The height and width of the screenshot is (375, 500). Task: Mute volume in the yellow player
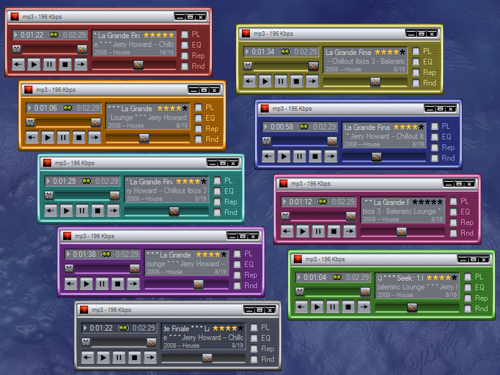coord(248,66)
